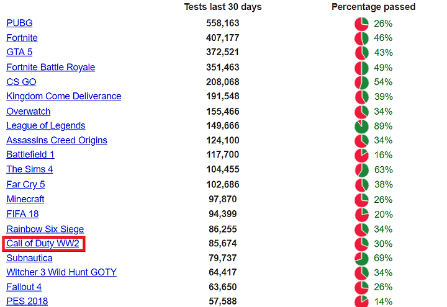Viewport: 447px width, 307px height.
Task: Click the 117,700 tests value
Action: click(223, 154)
